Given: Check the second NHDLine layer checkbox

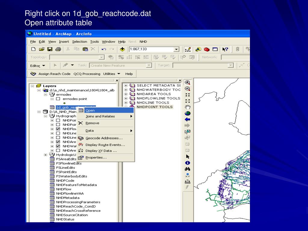Looking at the screenshot, I should tap(58, 137).
